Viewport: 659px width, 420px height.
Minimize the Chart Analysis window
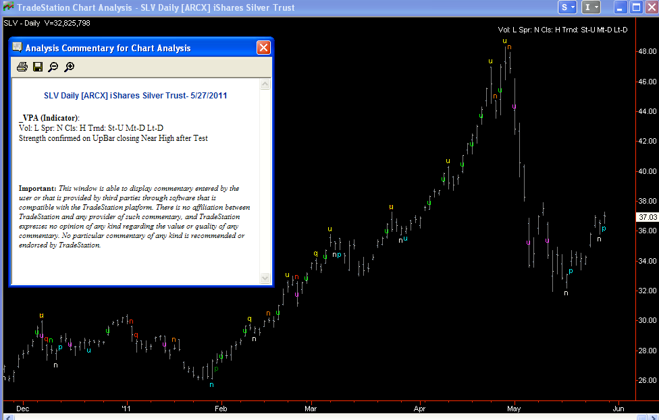[620, 7]
